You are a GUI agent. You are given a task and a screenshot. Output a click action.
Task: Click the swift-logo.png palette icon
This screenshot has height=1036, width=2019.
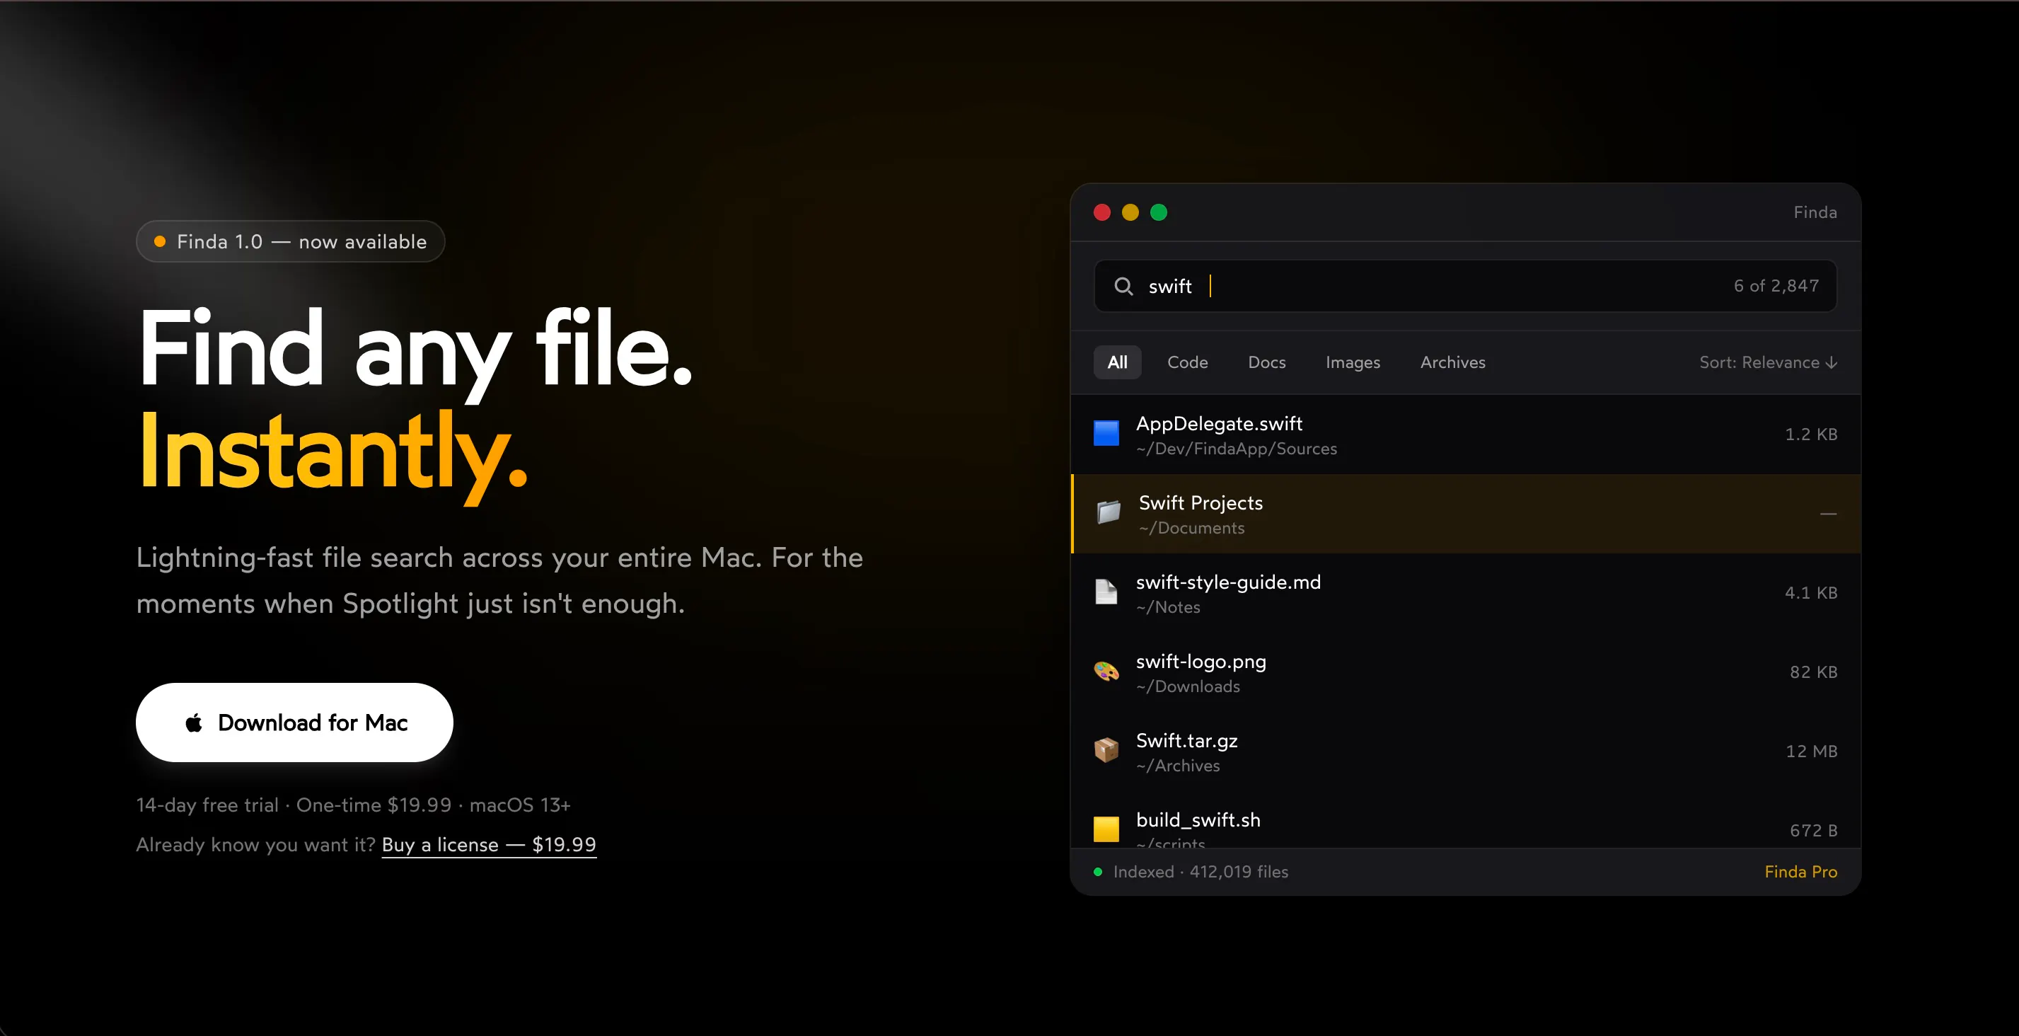[1106, 672]
